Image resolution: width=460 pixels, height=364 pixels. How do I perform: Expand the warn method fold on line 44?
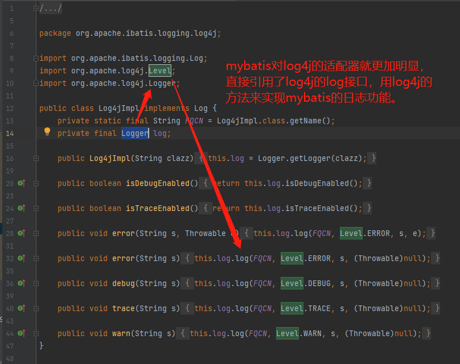point(36,333)
